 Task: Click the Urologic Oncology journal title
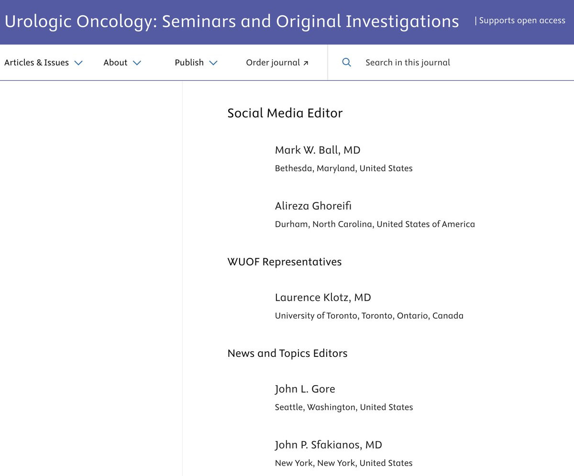pyautogui.click(x=232, y=22)
